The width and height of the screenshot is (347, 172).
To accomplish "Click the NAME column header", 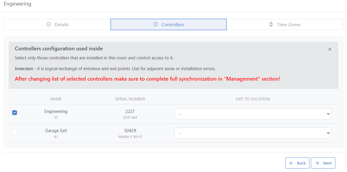I will (x=56, y=99).
